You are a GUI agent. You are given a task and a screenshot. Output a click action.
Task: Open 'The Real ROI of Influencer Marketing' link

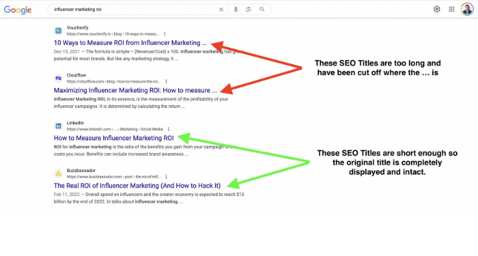coord(137,186)
